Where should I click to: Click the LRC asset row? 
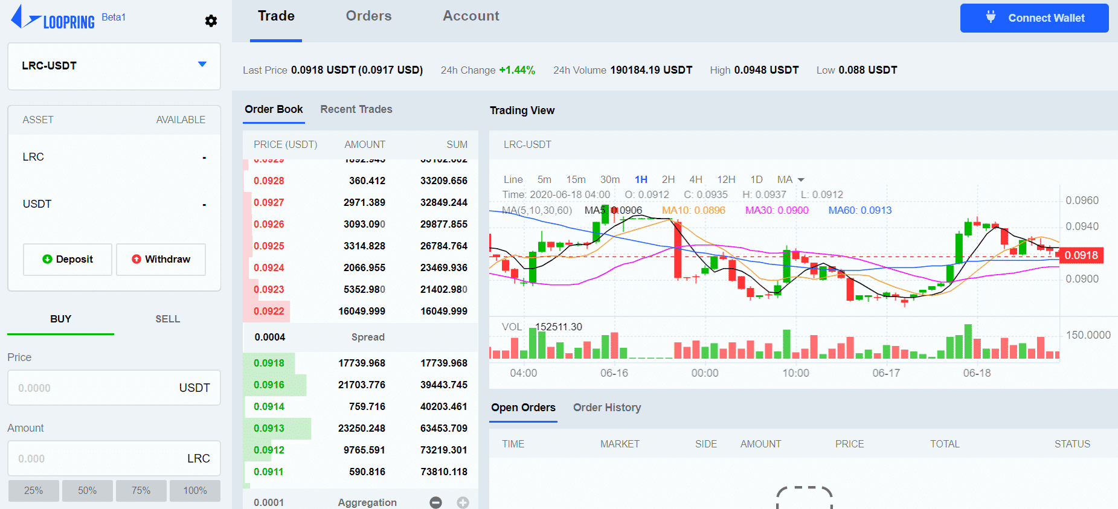click(x=114, y=157)
